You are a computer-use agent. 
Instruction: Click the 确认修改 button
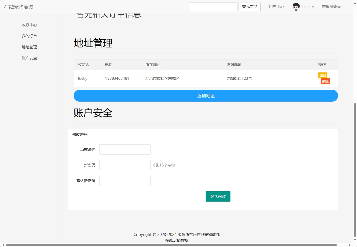(218, 196)
